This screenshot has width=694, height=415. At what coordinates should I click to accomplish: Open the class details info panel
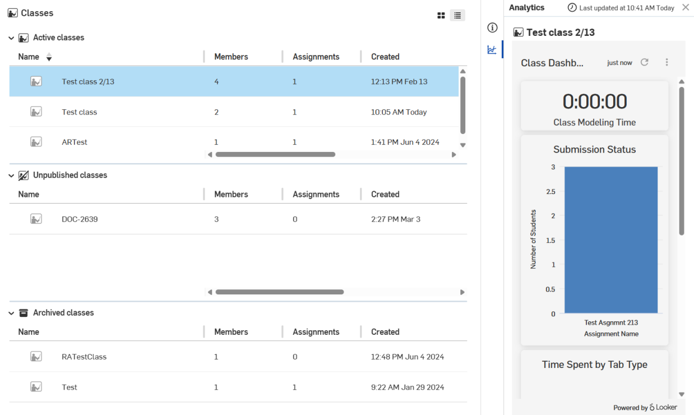click(x=492, y=27)
